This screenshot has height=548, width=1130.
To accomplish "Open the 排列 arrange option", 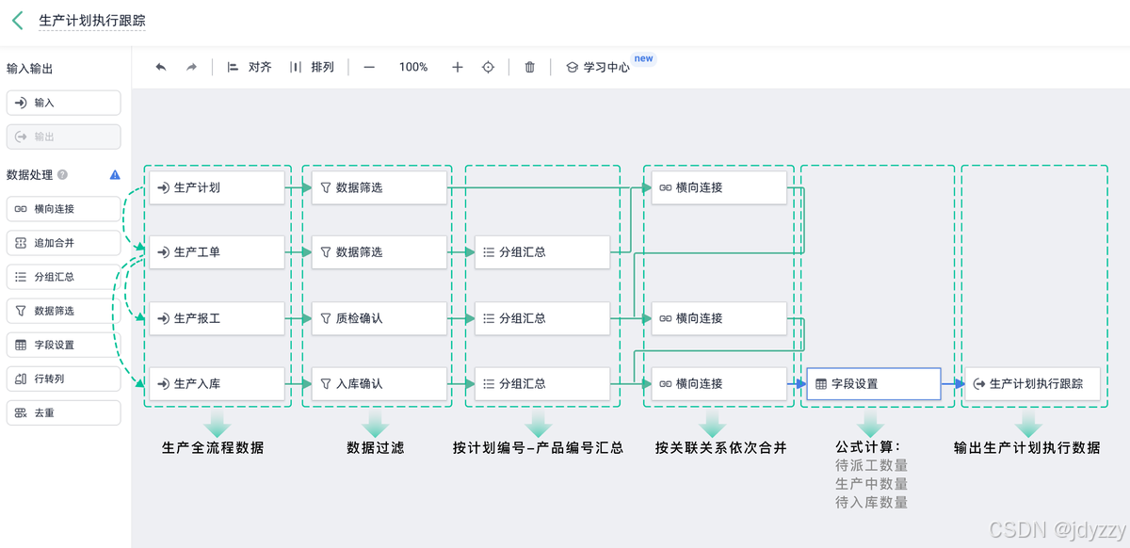I will coord(312,68).
